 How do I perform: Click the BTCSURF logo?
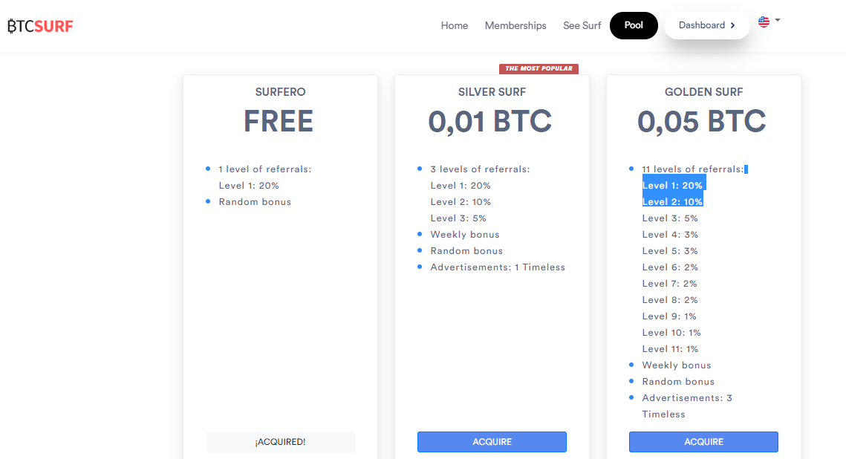point(40,26)
